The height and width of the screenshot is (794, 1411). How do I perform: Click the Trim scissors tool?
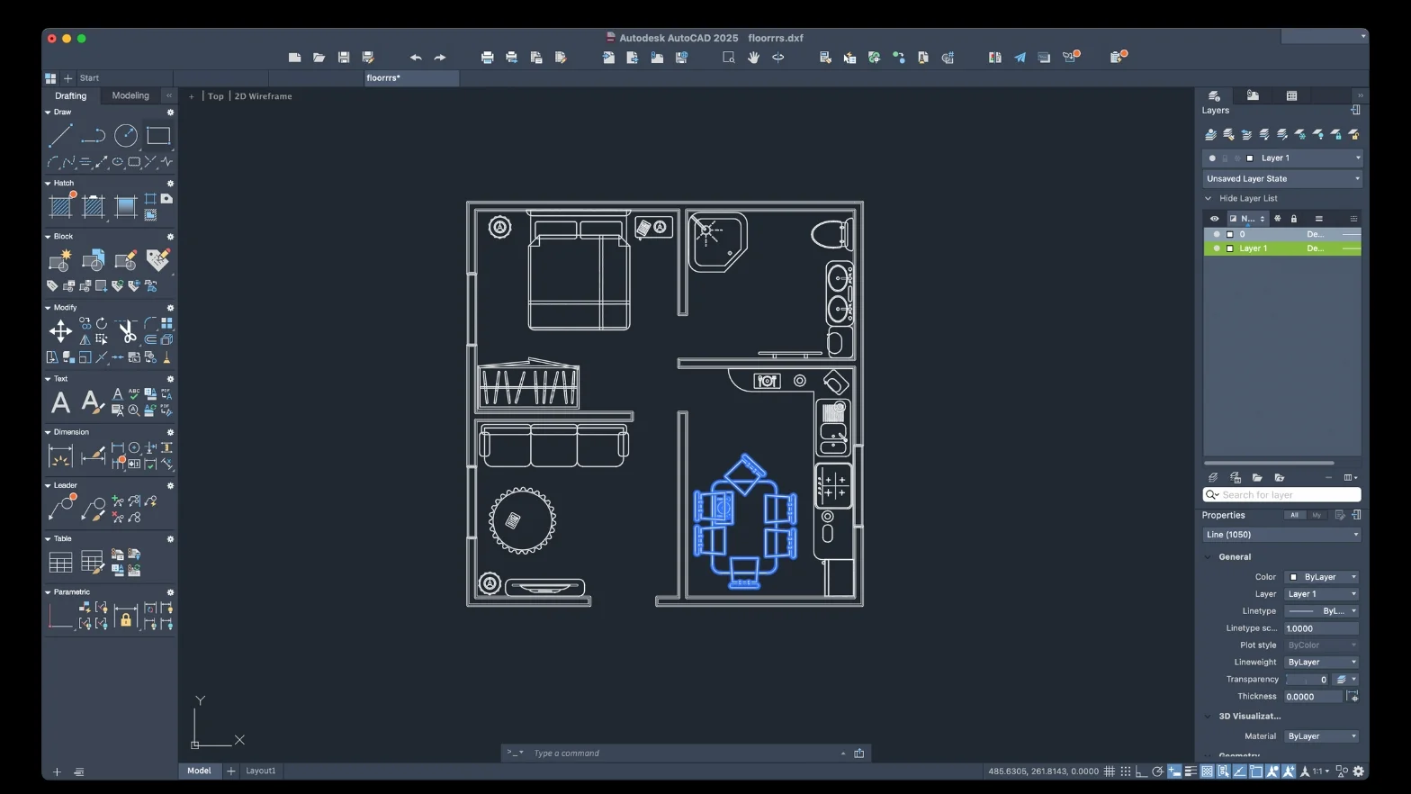(127, 332)
